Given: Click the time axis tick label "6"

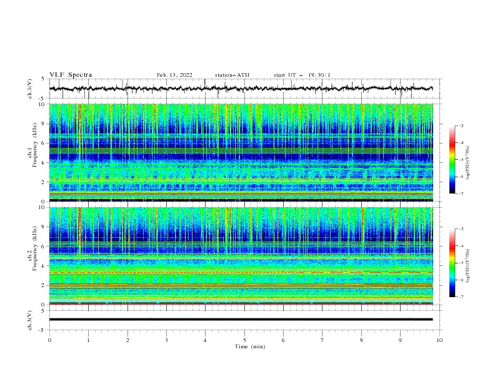Looking at the screenshot, I should [283, 340].
